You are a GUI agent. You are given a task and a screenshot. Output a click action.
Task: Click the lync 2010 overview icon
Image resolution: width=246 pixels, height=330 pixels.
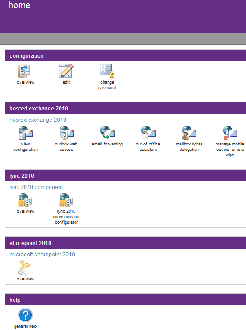(25, 200)
